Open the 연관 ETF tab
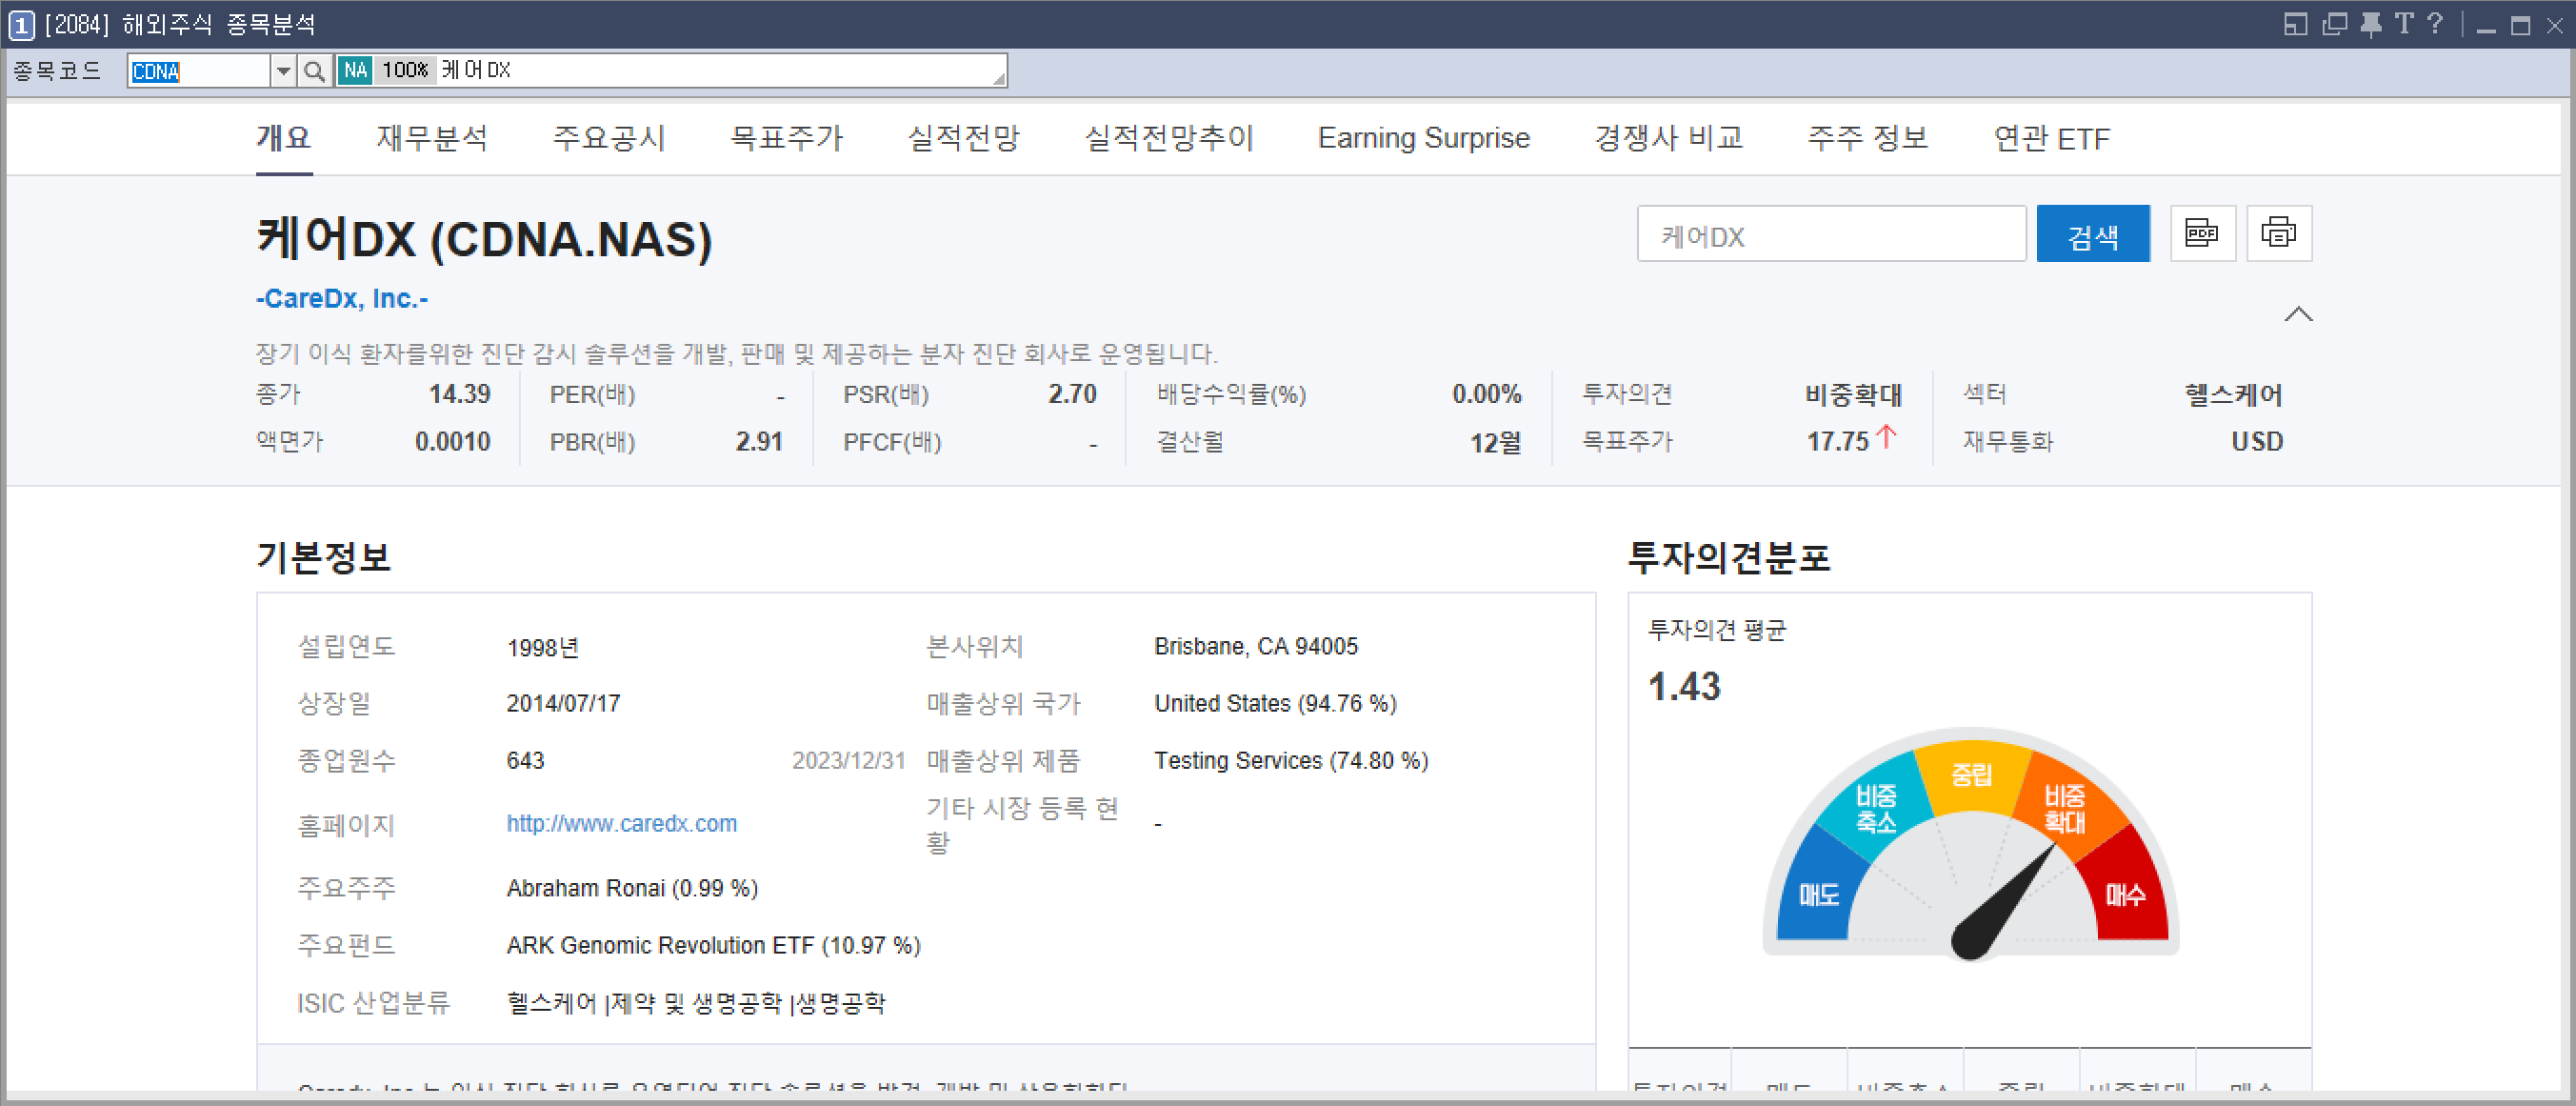 (x=2052, y=138)
